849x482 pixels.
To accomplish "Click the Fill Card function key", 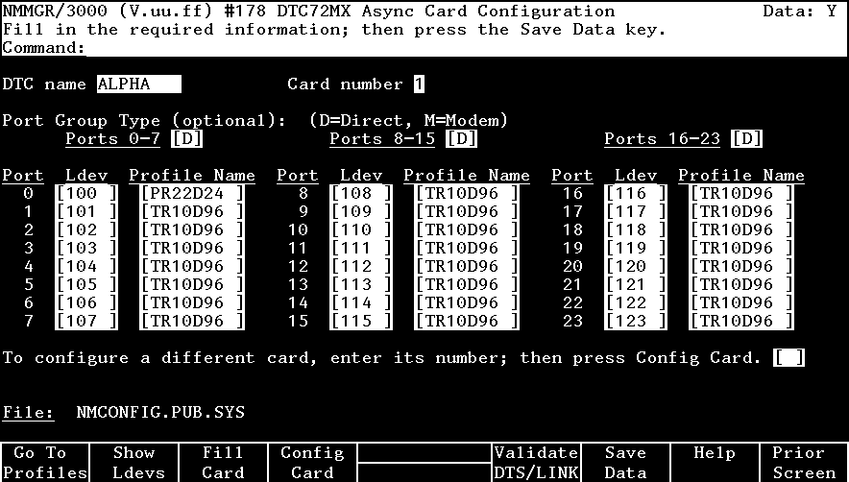I will pos(223,462).
